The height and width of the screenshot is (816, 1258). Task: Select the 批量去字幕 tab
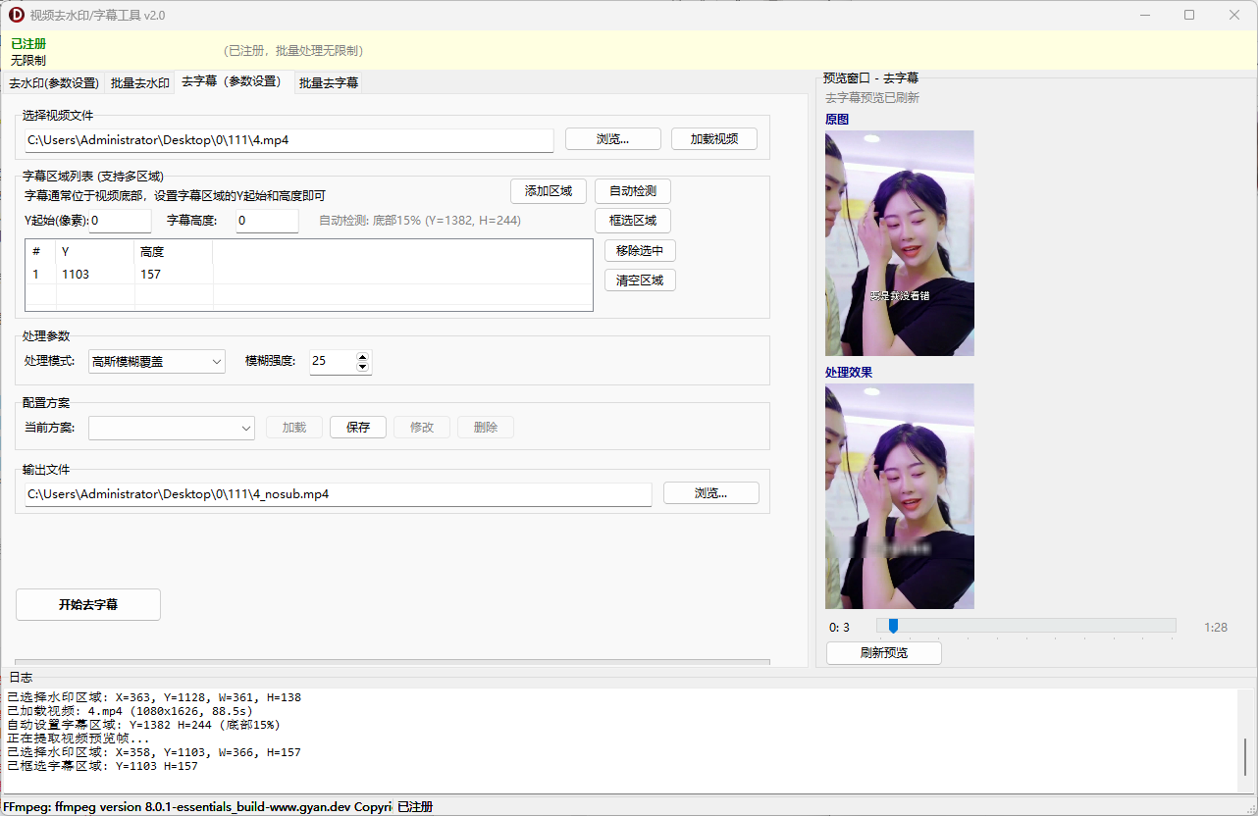point(329,83)
